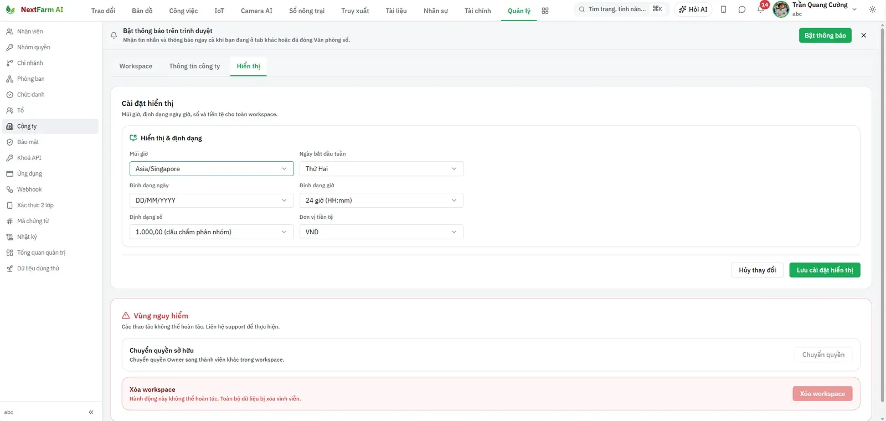This screenshot has height=421, width=886.
Task: Open the notification bell with badge 14
Action: pos(761,9)
